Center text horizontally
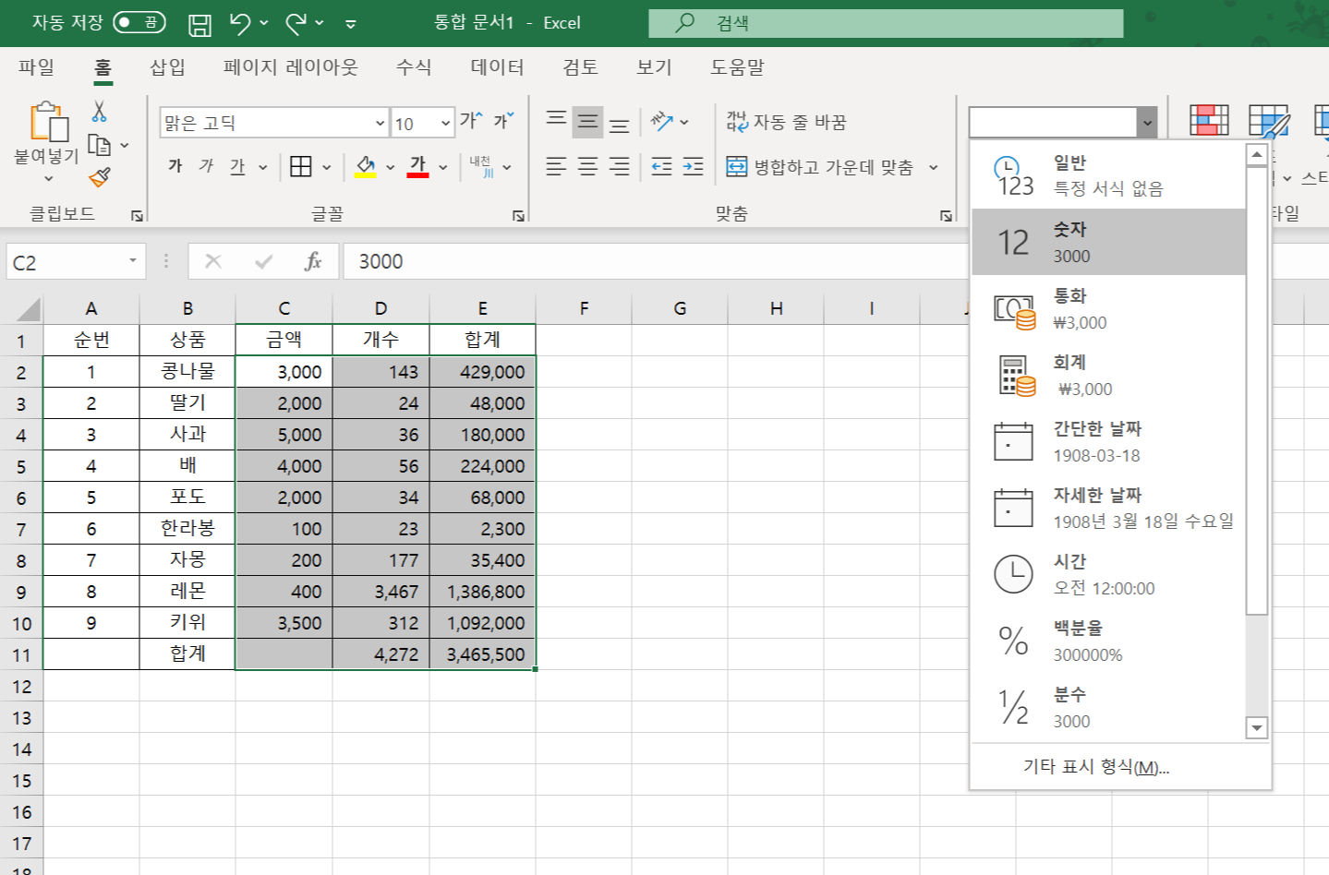Viewport: 1329px width, 875px height. pyautogui.click(x=588, y=166)
